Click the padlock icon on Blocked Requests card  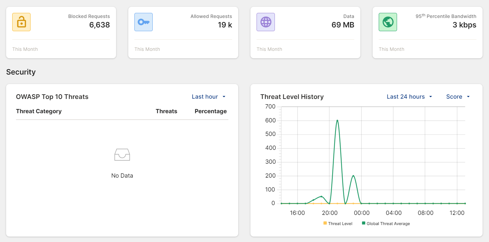pos(21,22)
